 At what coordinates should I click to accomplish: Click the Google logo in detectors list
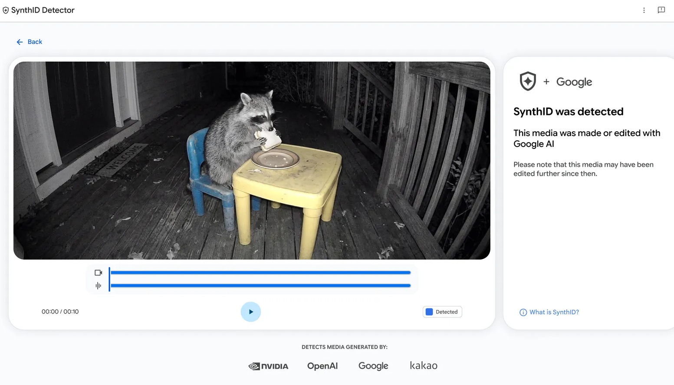point(373,366)
